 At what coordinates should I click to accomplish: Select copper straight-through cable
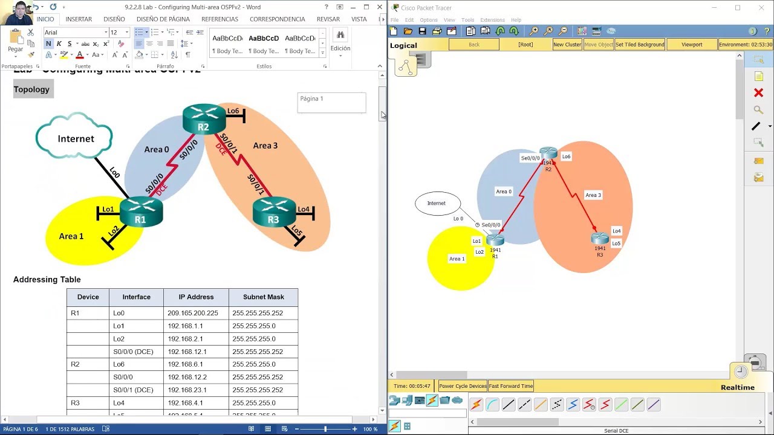click(x=509, y=405)
